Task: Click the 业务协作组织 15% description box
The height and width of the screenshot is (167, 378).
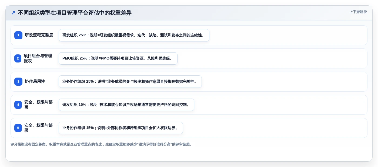Action: pyautogui.click(x=121, y=128)
